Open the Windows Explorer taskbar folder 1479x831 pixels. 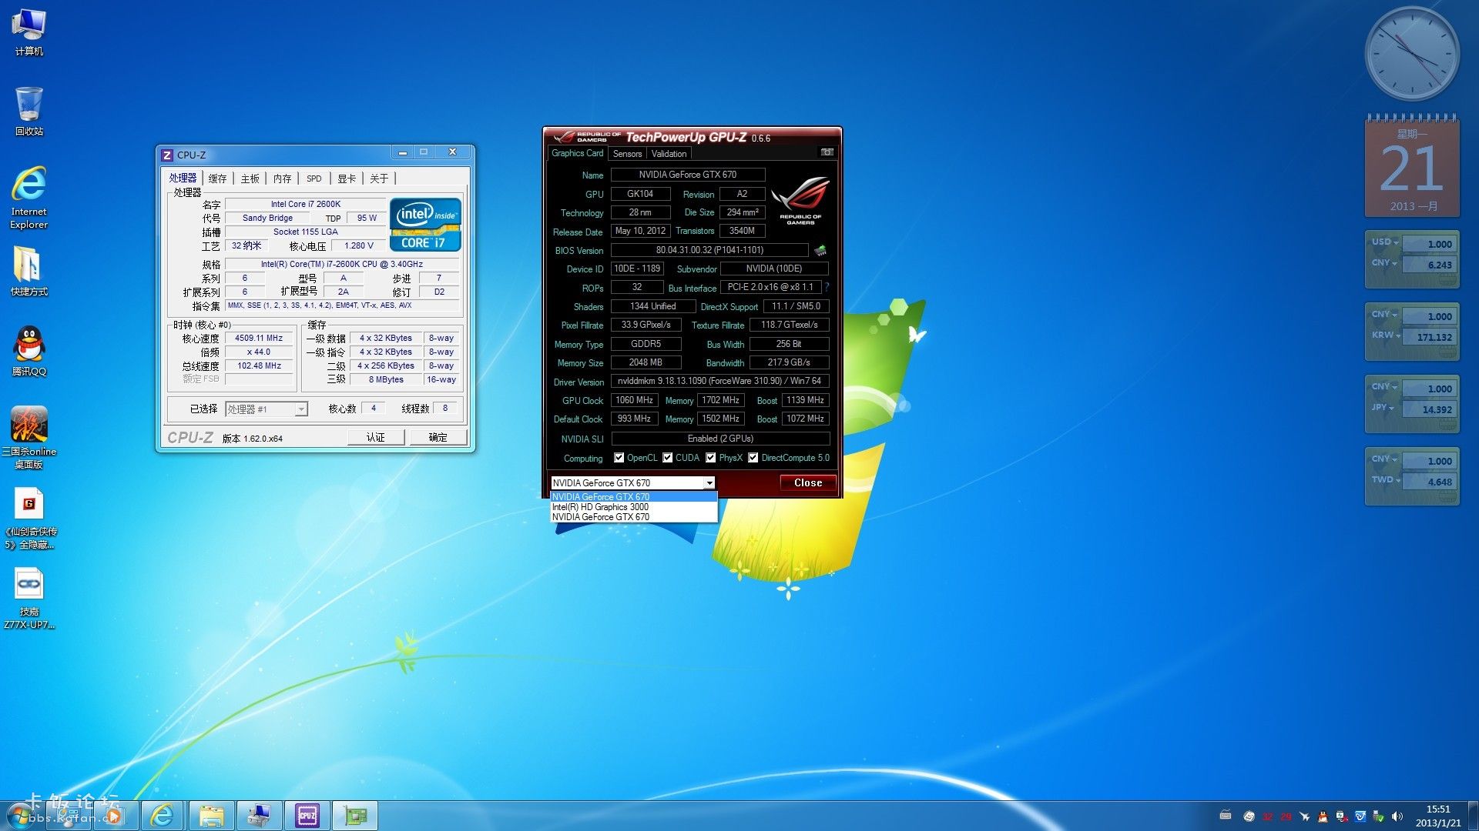pyautogui.click(x=211, y=816)
